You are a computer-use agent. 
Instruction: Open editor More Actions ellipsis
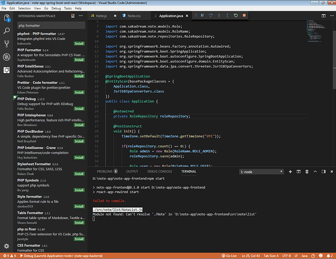(332, 16)
